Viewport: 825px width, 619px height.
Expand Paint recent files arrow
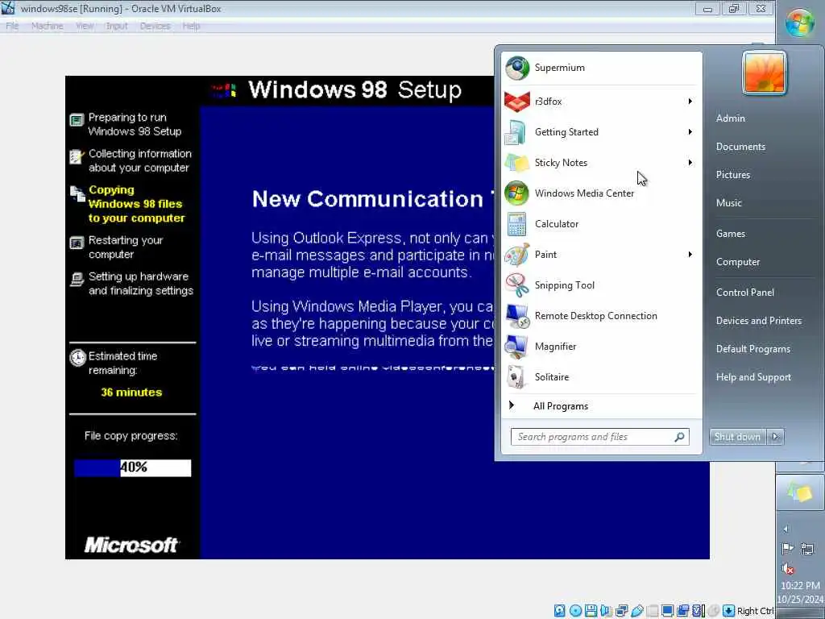[x=690, y=254]
